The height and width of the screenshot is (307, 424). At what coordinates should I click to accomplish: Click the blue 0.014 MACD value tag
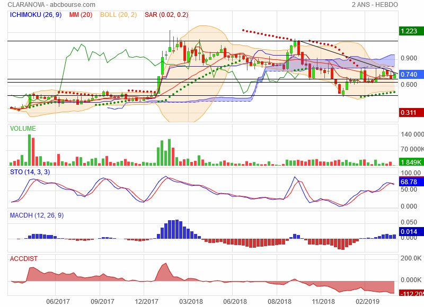tap(411, 232)
